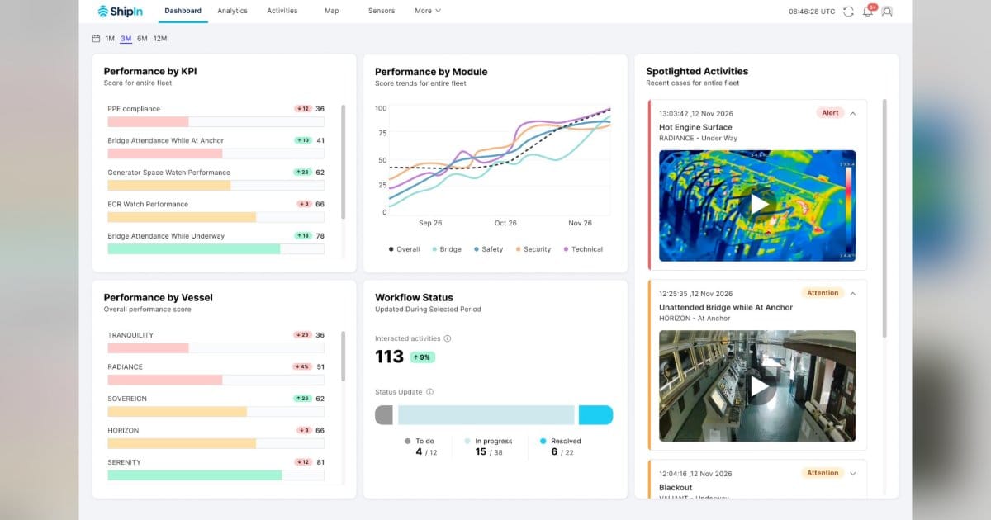Toggle the Security legend series
991x520 pixels.
click(533, 249)
